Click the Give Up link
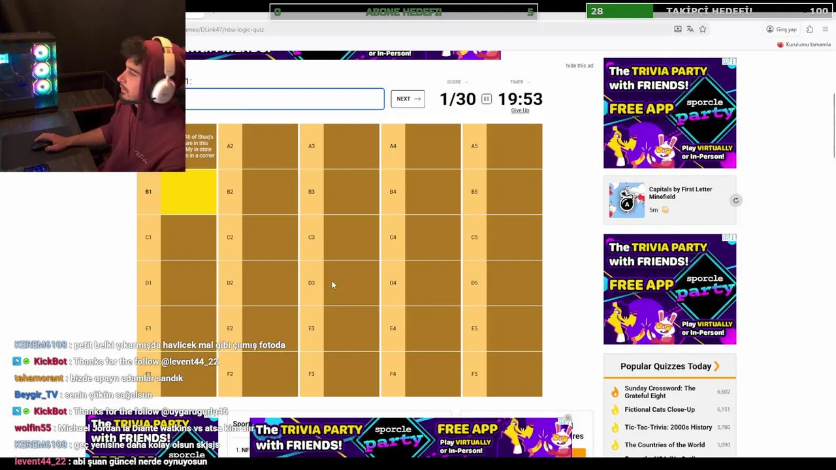The height and width of the screenshot is (470, 836). 520,110
